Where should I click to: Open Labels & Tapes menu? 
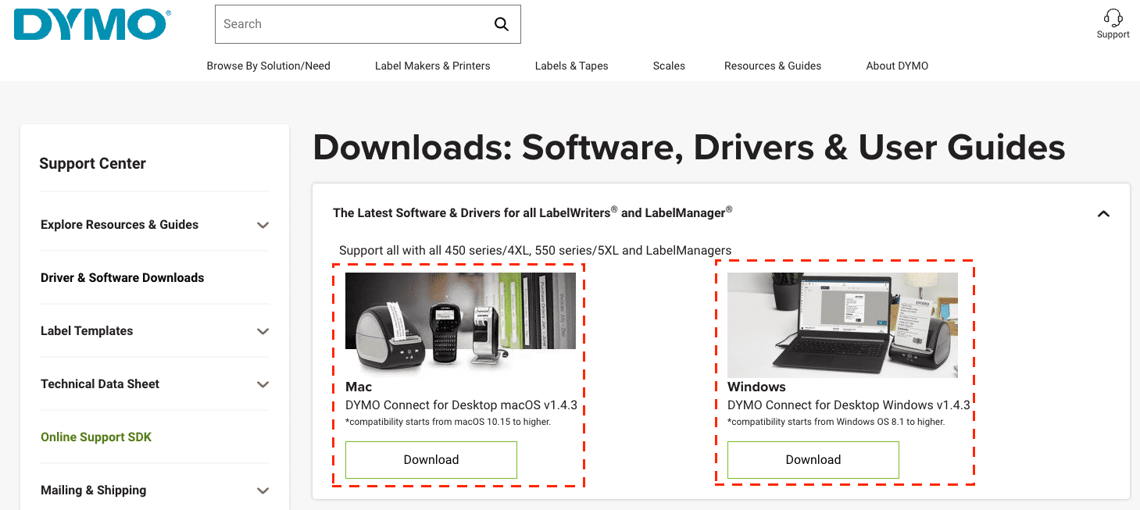pyautogui.click(x=571, y=66)
